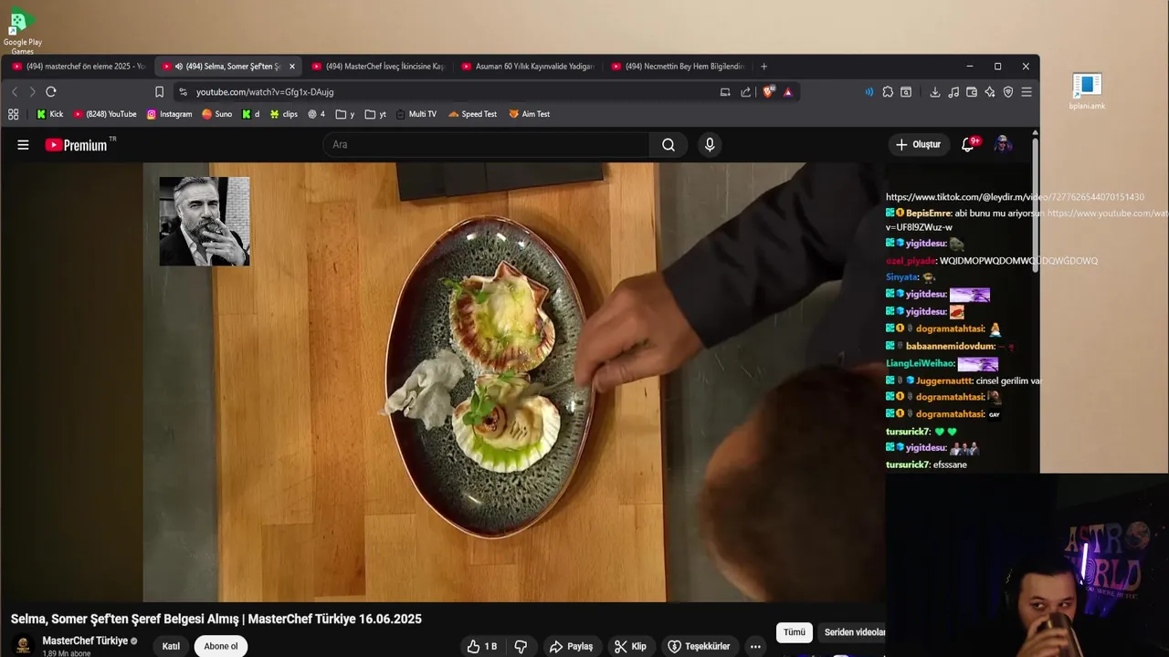Expand the 'yt' bookmarks folder

(x=375, y=114)
